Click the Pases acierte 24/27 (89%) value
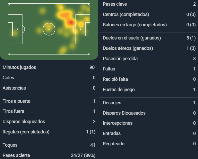Screen dimensions: 198x159 coord(83,155)
